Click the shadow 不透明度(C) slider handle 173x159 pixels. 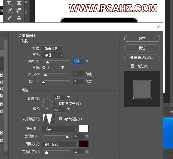click(x=47, y=153)
